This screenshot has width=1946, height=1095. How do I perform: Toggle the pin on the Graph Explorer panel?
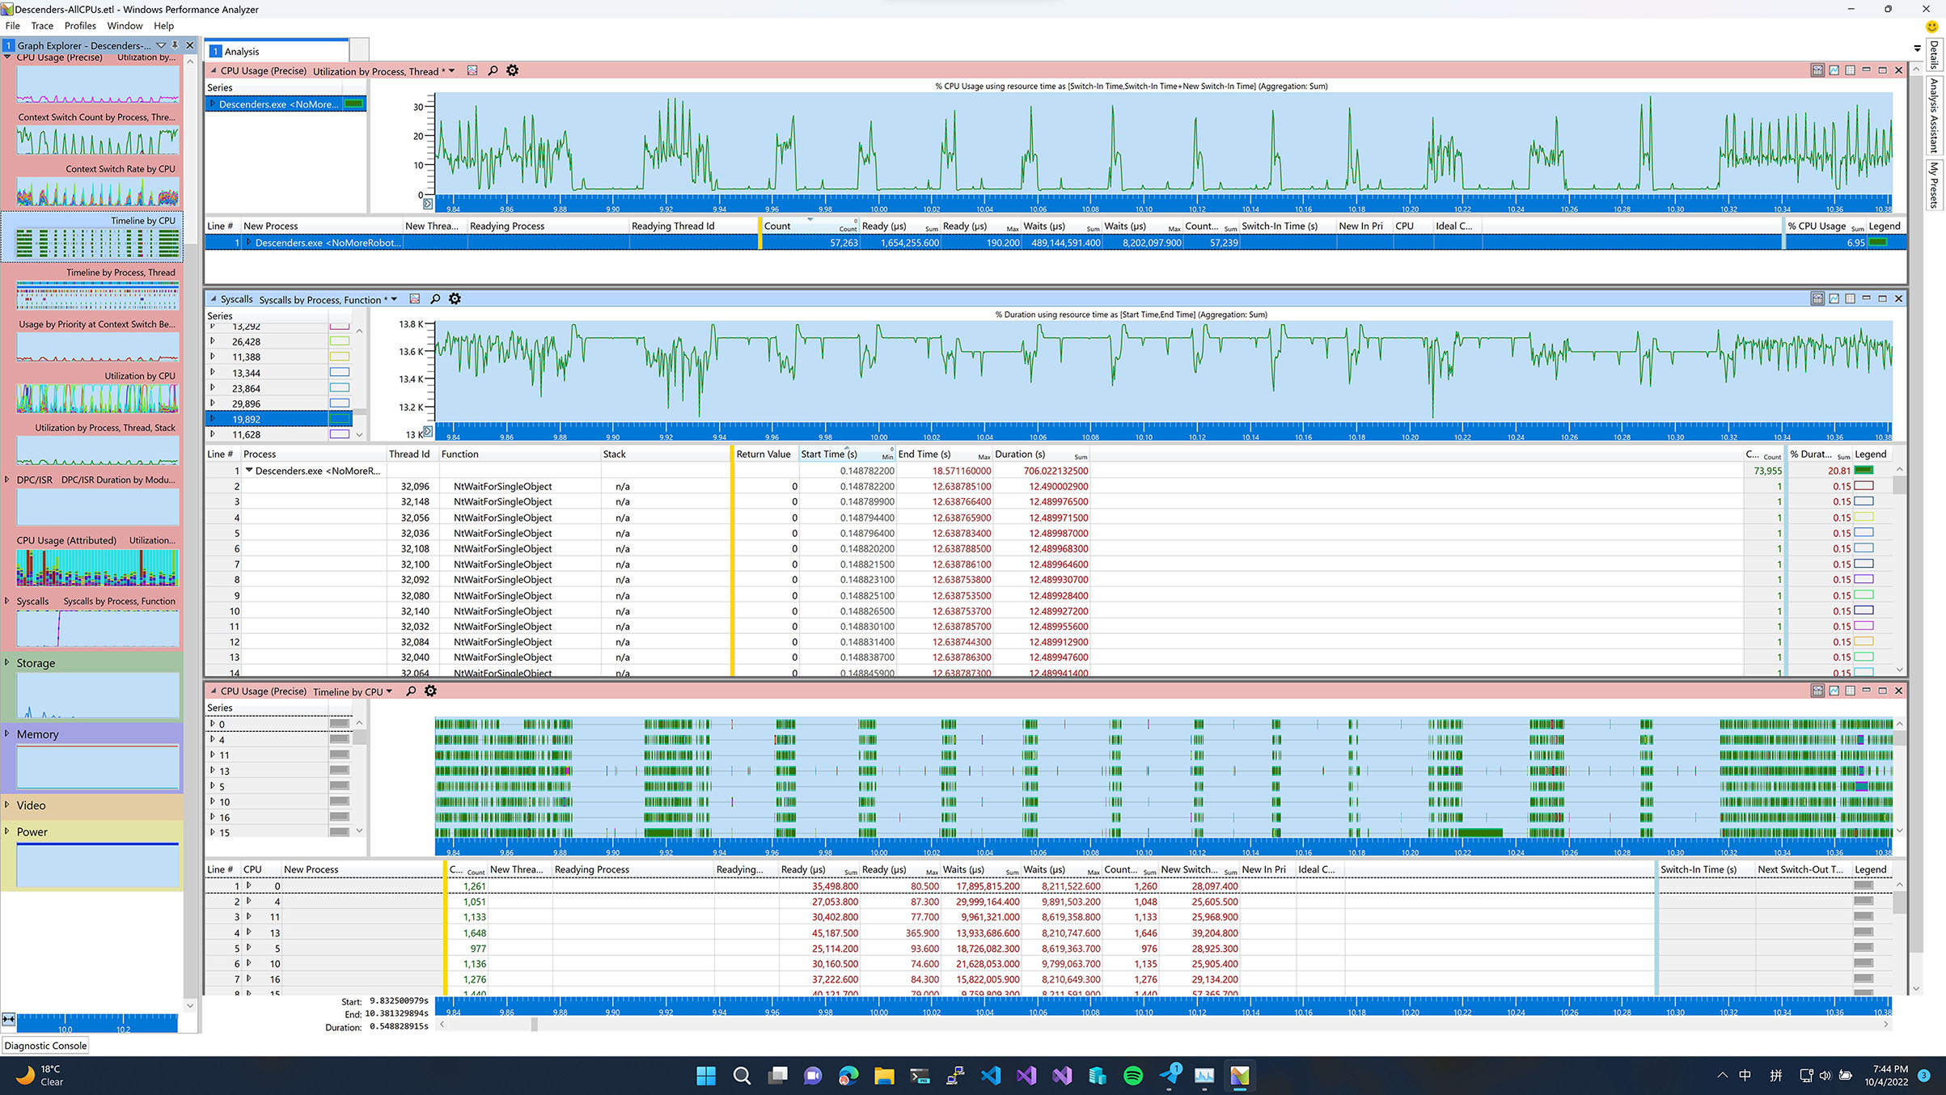174,45
